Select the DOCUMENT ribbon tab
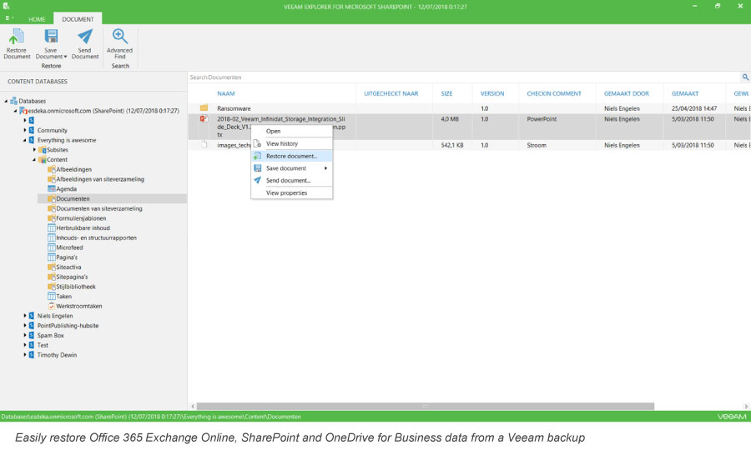The width and height of the screenshot is (751, 455). 78,19
